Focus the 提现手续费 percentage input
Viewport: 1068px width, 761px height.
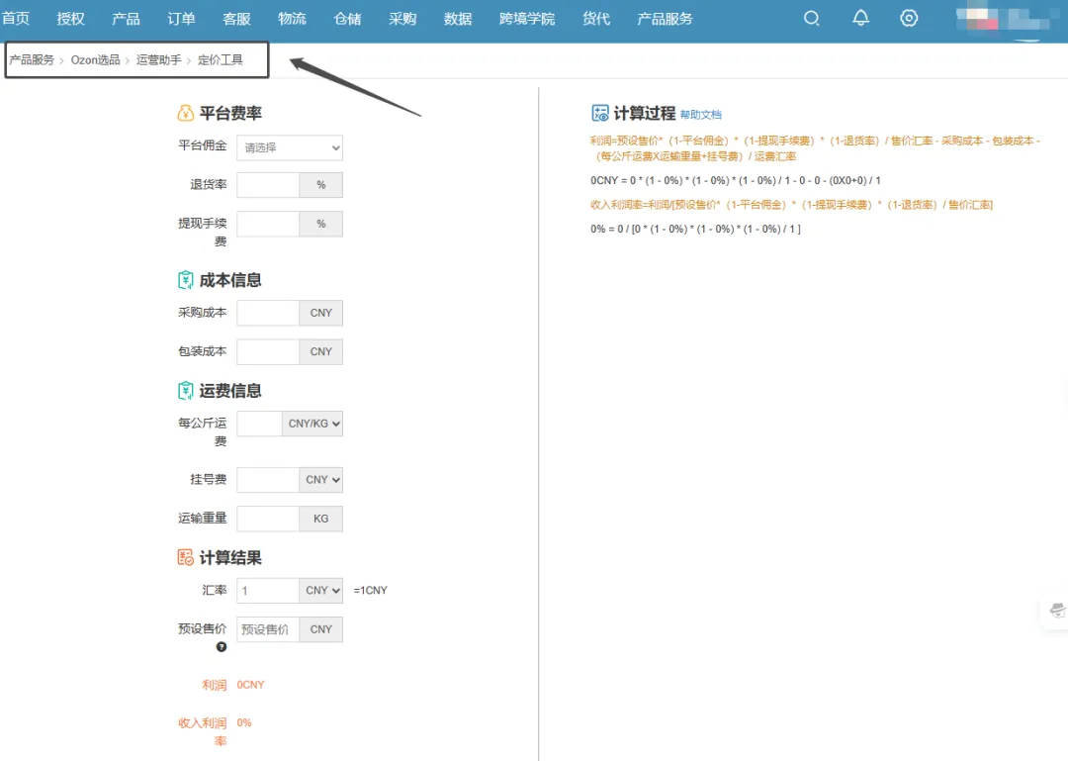268,224
